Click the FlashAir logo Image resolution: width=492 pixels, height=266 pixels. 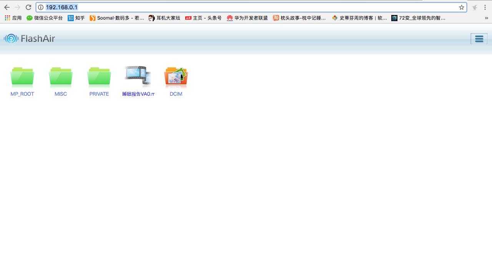coord(29,38)
